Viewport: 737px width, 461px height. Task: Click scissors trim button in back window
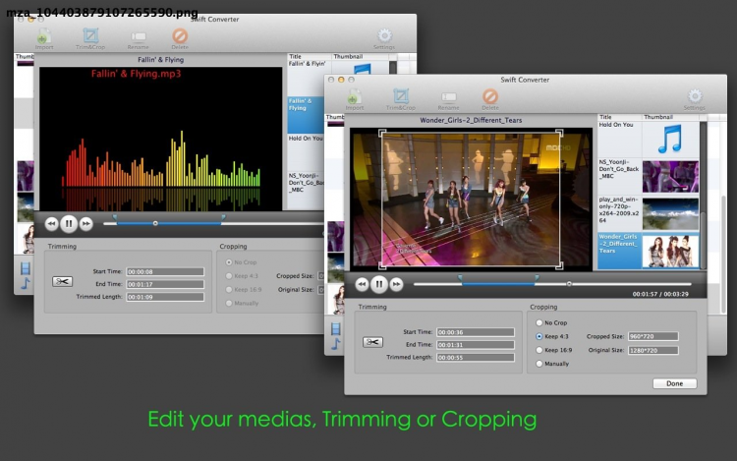(x=63, y=281)
